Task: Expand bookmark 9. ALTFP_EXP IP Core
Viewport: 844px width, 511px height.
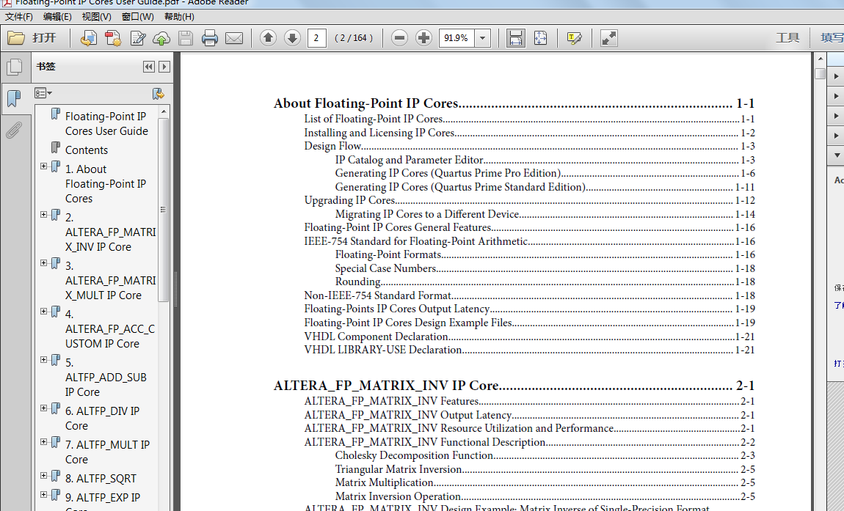Action: [x=43, y=494]
